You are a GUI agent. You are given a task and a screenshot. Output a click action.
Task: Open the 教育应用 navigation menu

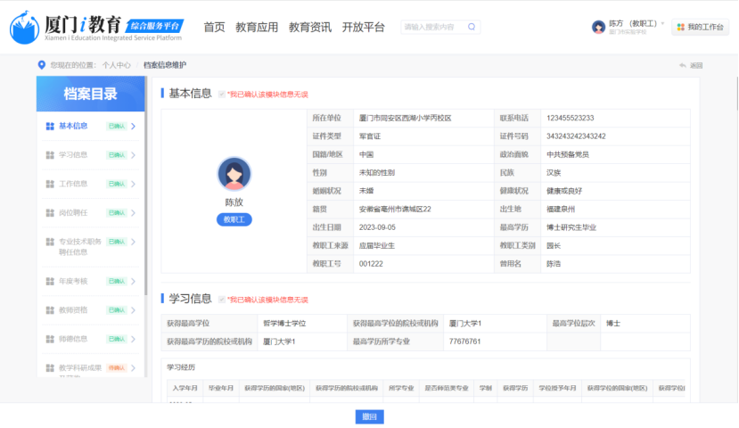[x=257, y=28]
